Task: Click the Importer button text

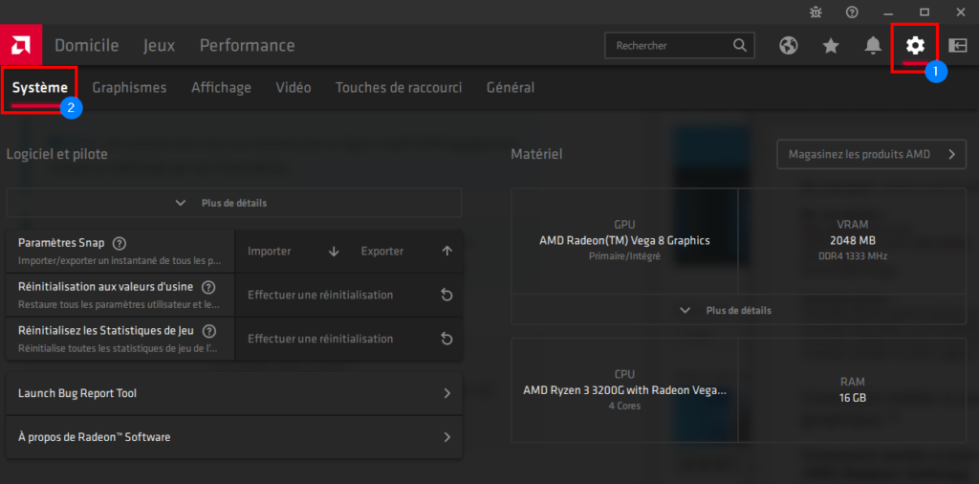Action: tap(269, 252)
